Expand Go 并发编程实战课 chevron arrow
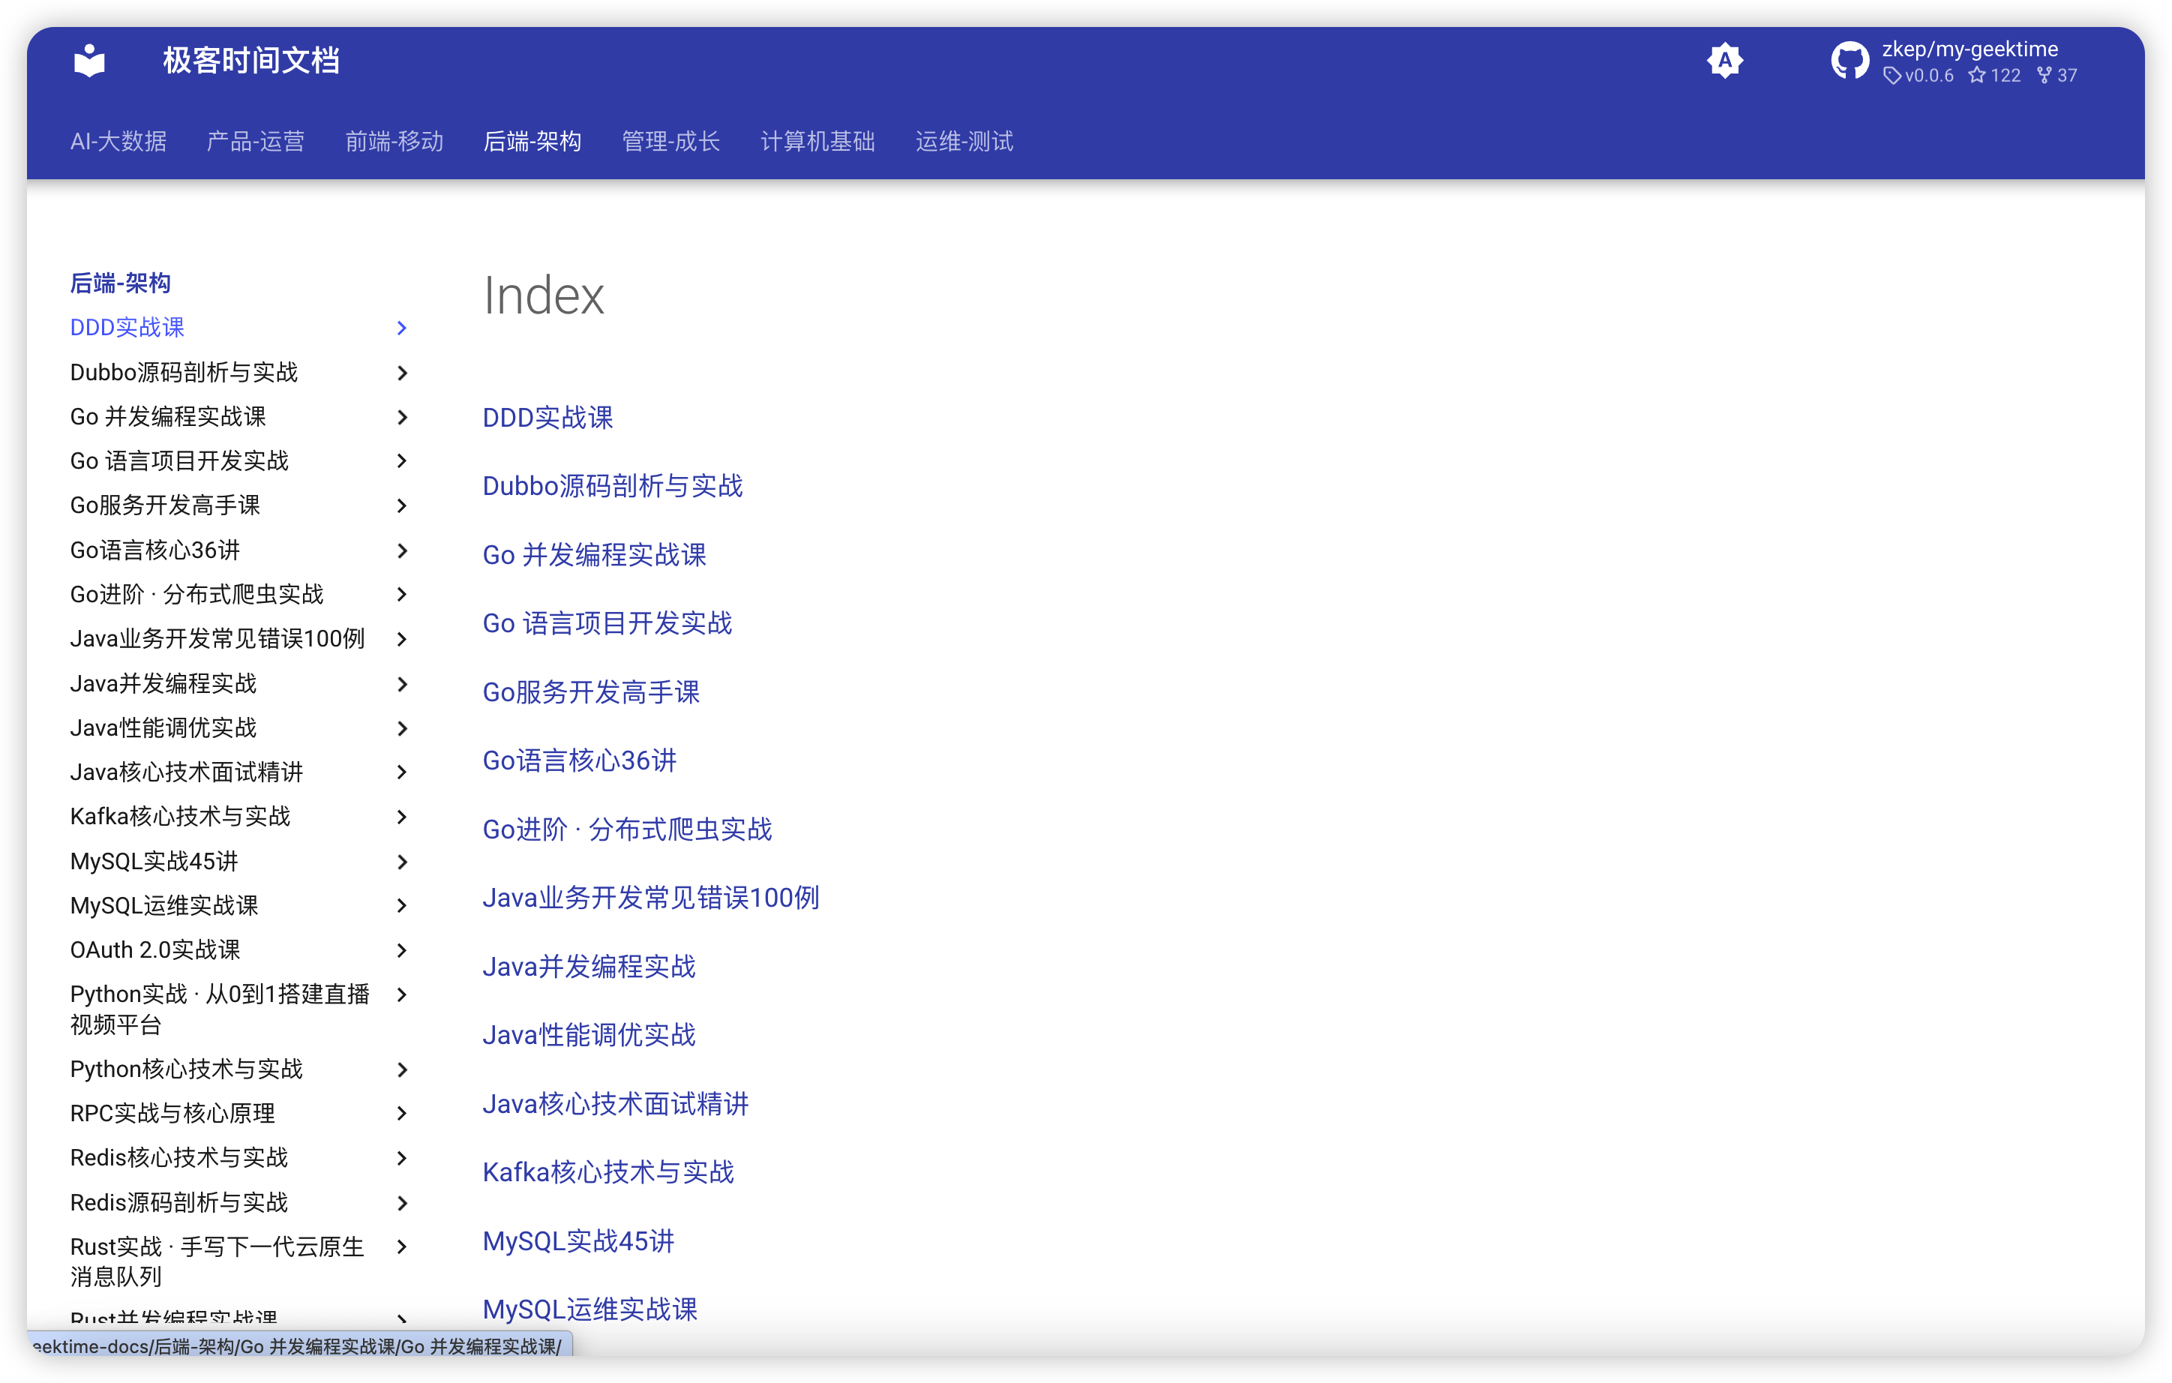Image resolution: width=2172 pixels, height=1383 pixels. [402, 417]
